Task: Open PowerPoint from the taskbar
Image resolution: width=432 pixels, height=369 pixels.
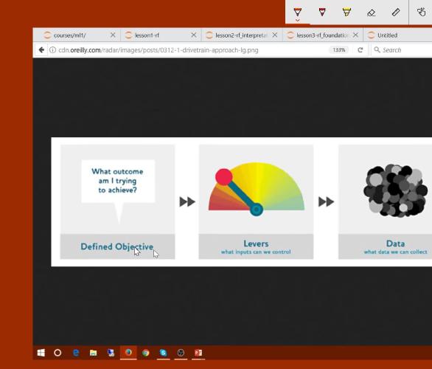Action: [198, 353]
